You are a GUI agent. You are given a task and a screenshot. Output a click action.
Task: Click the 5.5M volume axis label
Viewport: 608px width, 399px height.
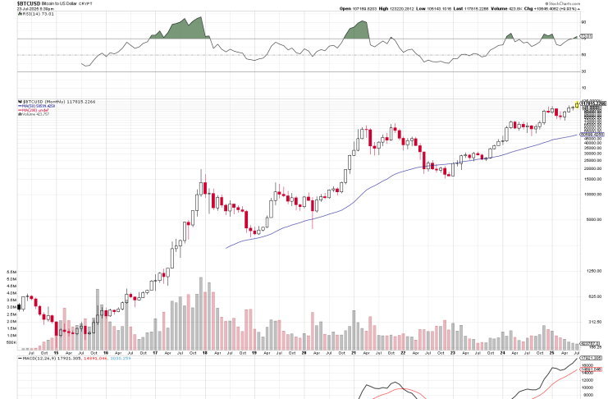(x=11, y=271)
